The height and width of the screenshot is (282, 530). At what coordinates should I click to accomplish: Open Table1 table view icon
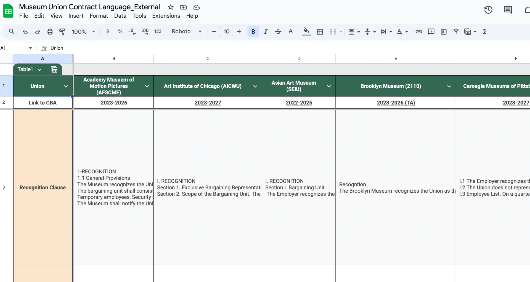54,69
